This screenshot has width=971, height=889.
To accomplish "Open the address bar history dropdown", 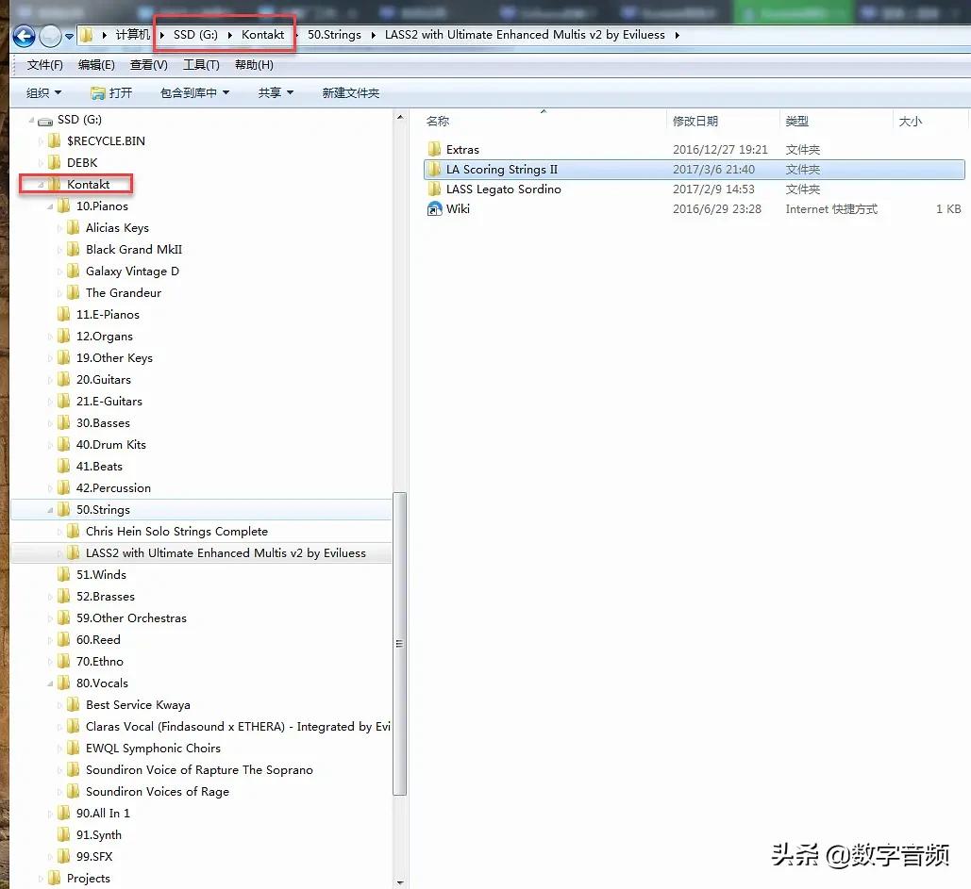I will tap(69, 35).
